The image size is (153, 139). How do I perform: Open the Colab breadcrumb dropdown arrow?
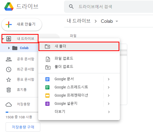[117, 21]
